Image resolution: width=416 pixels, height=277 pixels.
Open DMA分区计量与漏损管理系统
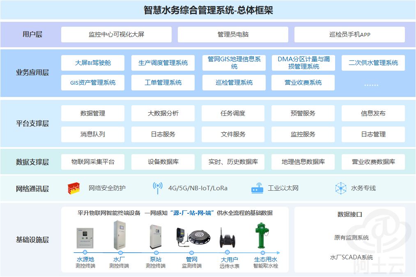coord(303,63)
